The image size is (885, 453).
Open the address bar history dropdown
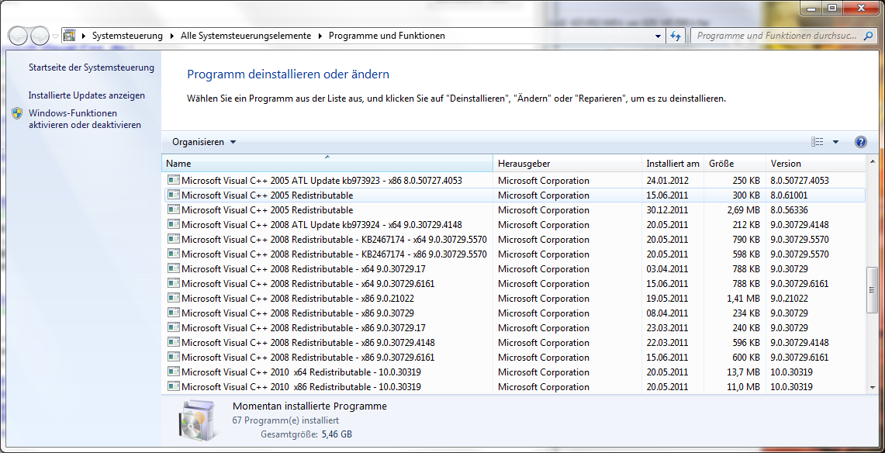click(658, 36)
